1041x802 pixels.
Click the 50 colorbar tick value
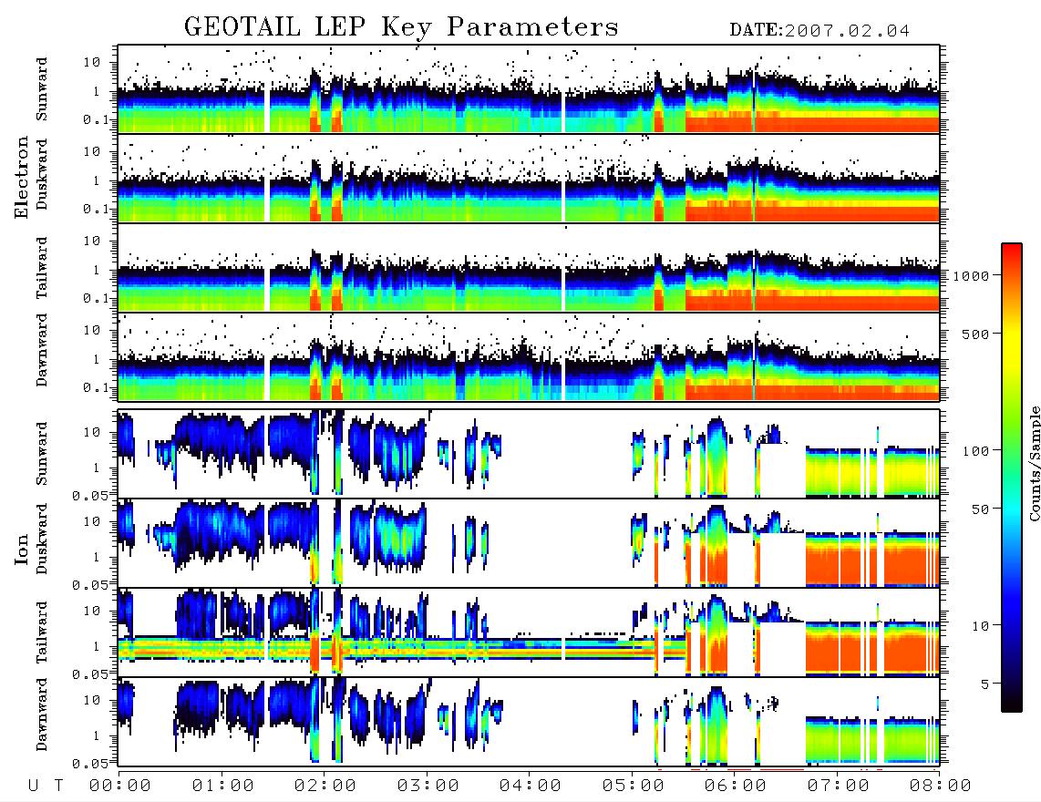980,509
